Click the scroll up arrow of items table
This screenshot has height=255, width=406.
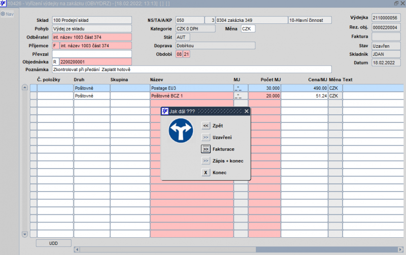click(x=25, y=87)
